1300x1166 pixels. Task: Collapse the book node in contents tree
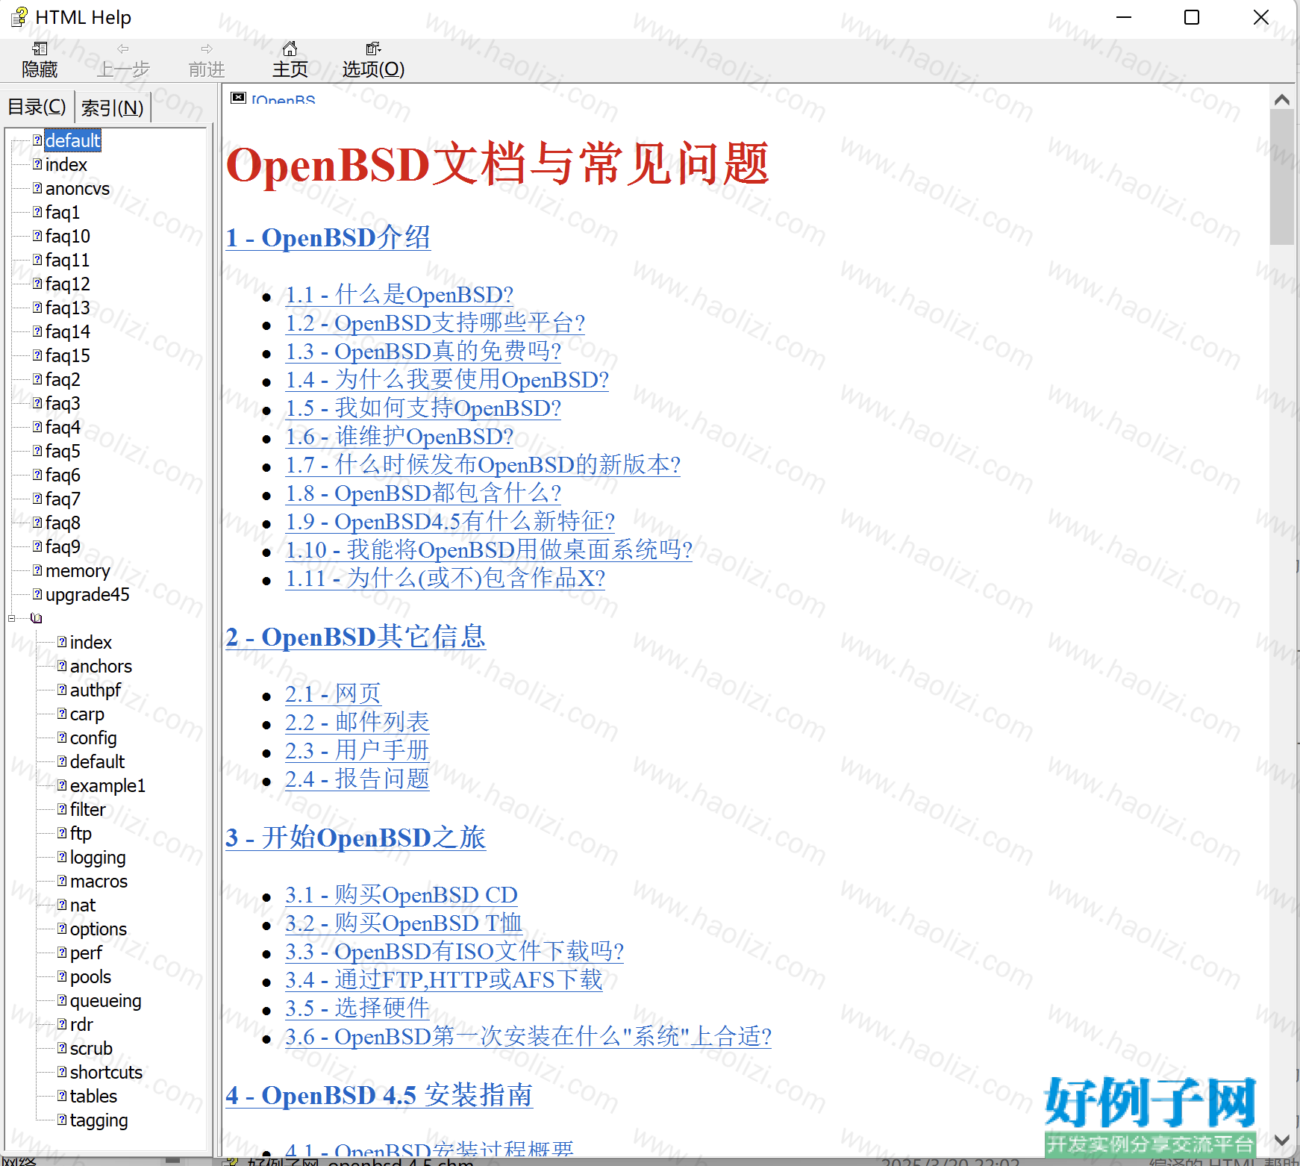12,618
